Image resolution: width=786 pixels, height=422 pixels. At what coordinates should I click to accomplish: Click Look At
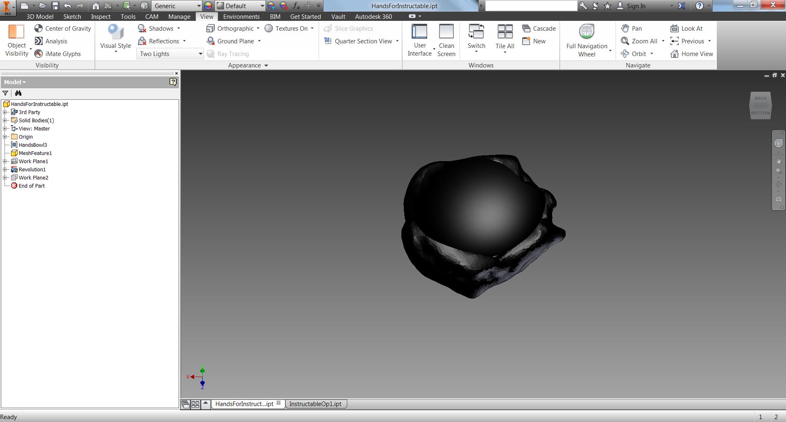tap(686, 28)
